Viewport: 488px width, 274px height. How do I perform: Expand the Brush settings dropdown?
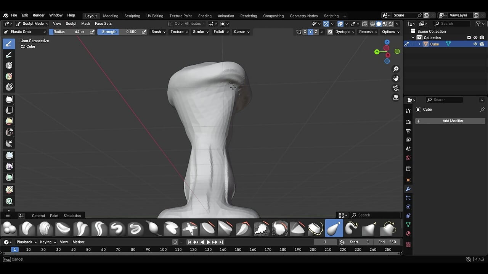click(x=158, y=32)
